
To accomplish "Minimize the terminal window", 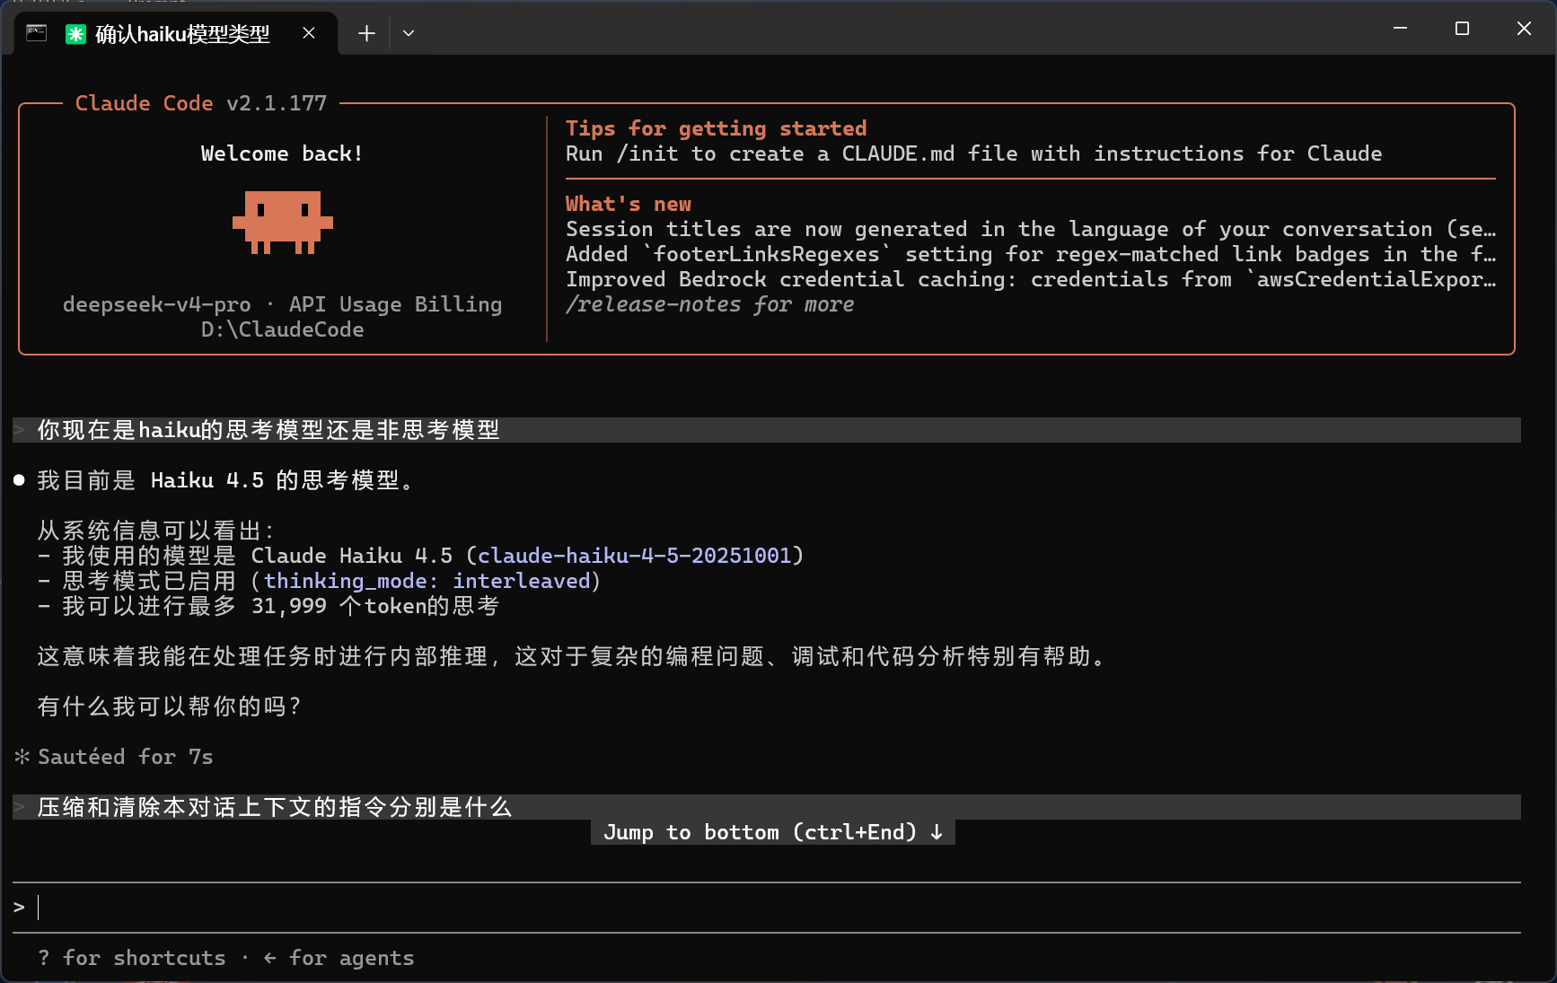I will point(1400,29).
